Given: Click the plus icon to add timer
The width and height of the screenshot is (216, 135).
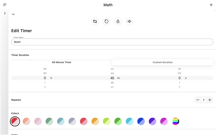Looking at the screenshot, I should point(211,5).
